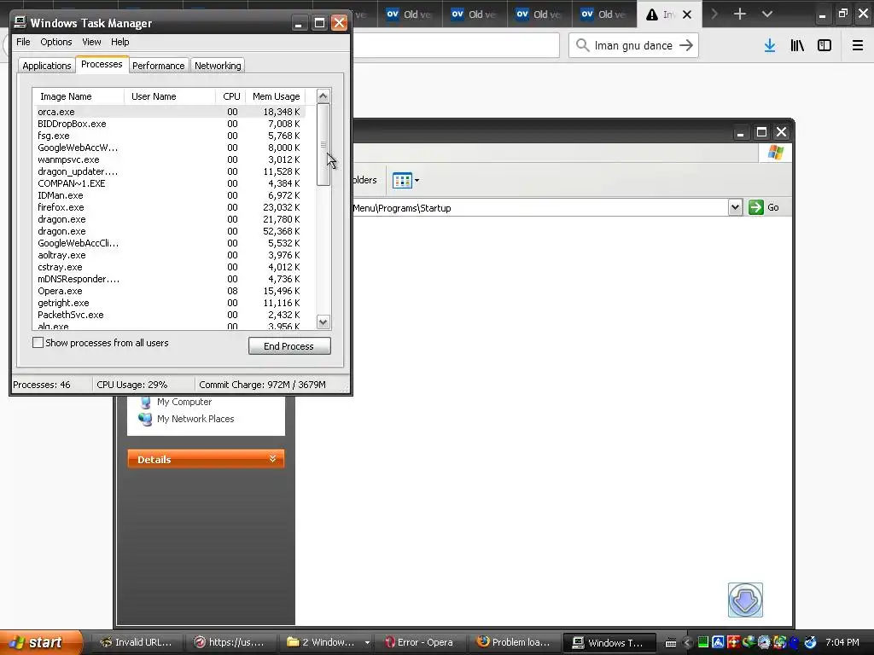Click the Go button in Explorer
The height and width of the screenshot is (655, 874).
pyautogui.click(x=764, y=207)
